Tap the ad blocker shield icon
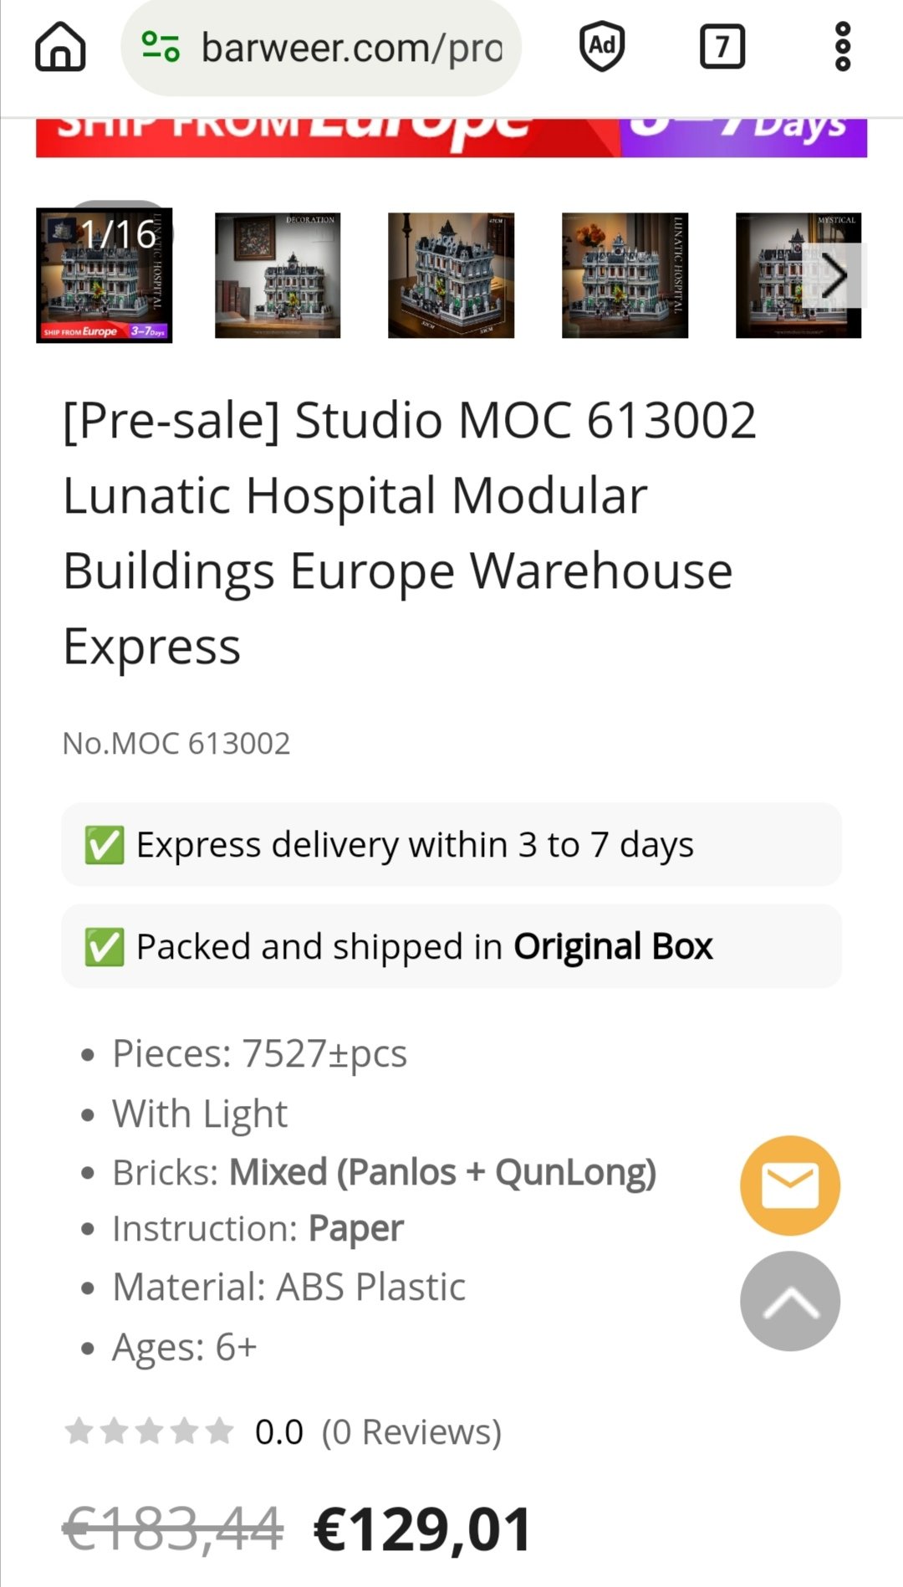The width and height of the screenshot is (903, 1587). click(602, 47)
